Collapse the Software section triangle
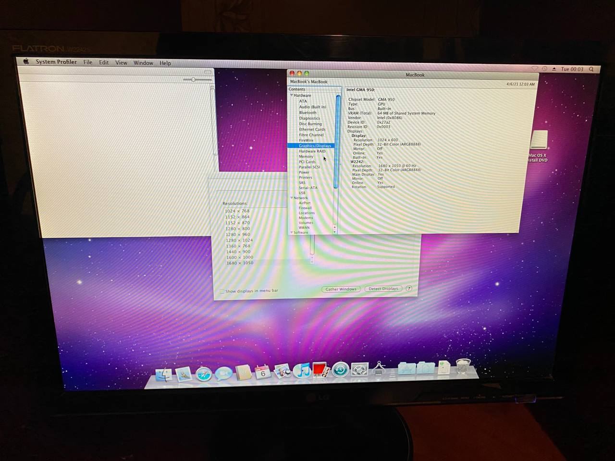Screen dimensions: 615x461 292,232
